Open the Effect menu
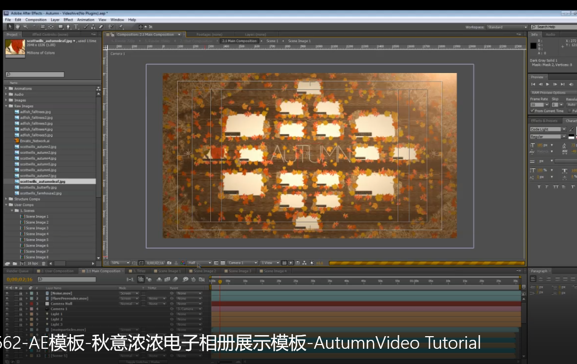Viewport: 577px width, 364px height. coord(68,20)
